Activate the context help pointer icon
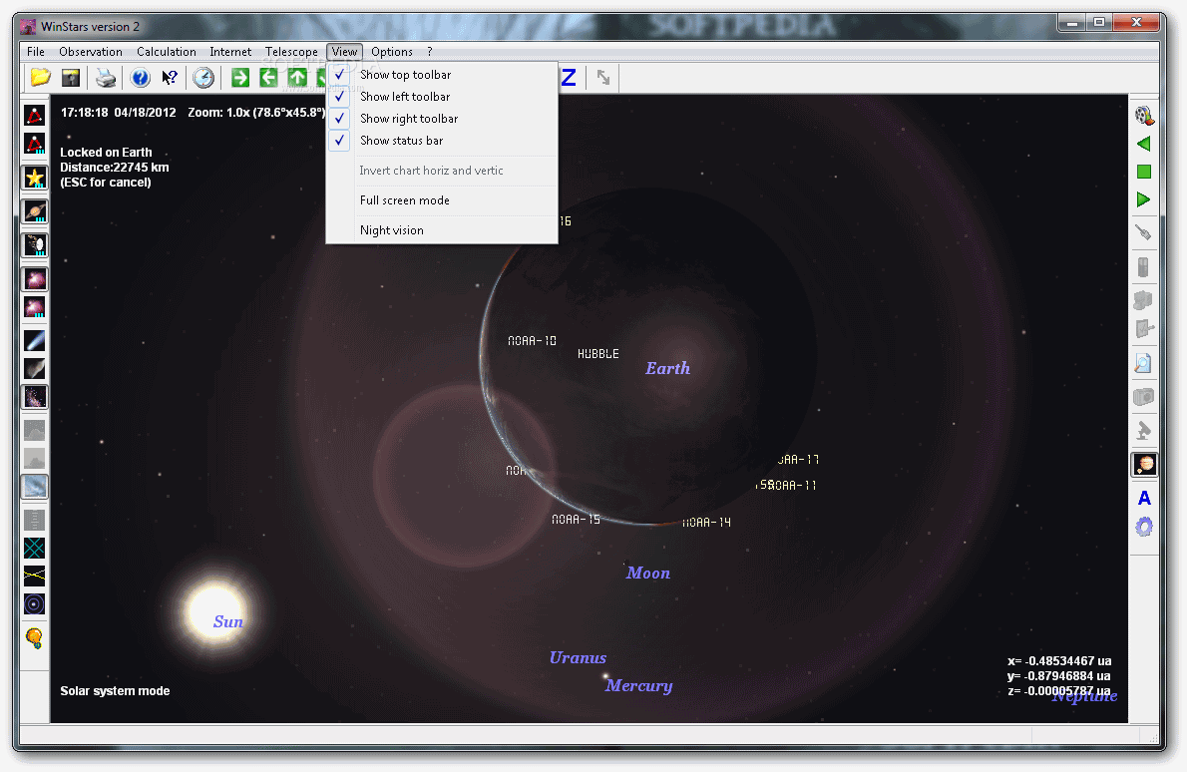This screenshot has width=1187, height=772. [170, 77]
